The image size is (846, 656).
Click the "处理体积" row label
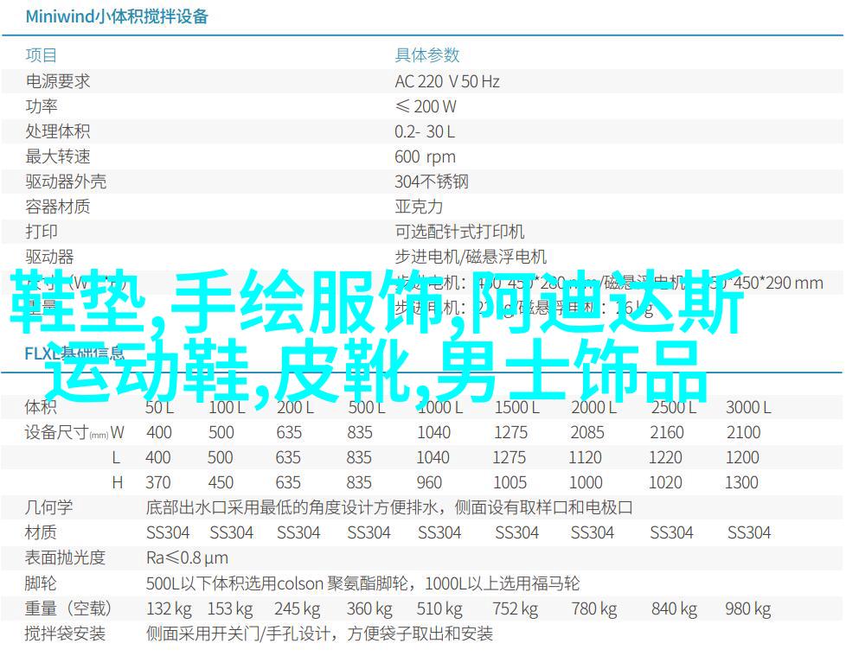[x=57, y=131]
